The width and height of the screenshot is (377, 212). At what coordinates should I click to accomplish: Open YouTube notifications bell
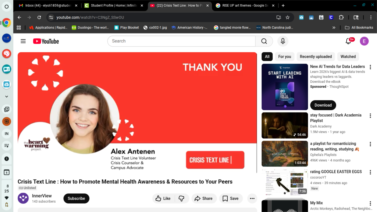348,41
